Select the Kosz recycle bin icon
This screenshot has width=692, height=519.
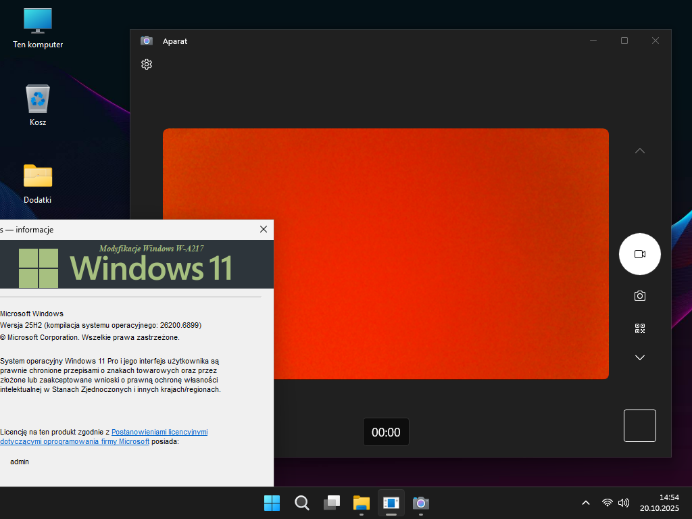38,105
